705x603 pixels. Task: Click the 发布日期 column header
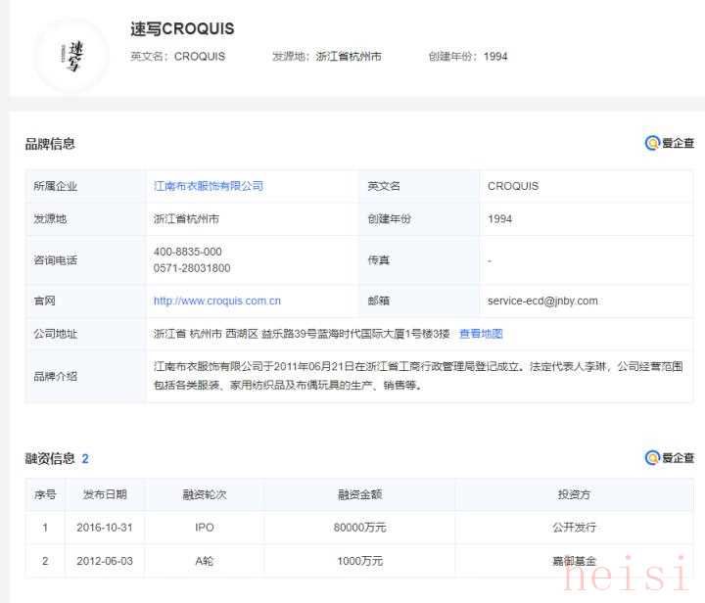(x=105, y=494)
